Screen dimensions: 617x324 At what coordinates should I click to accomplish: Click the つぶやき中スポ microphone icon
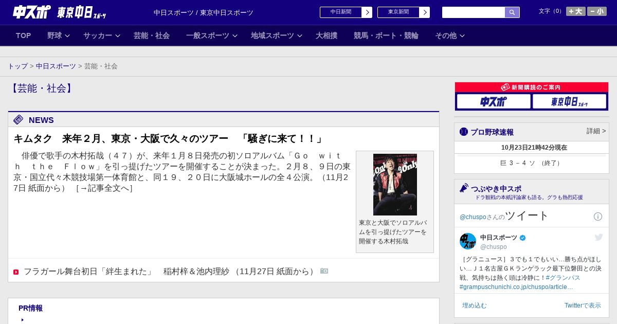coord(464,188)
